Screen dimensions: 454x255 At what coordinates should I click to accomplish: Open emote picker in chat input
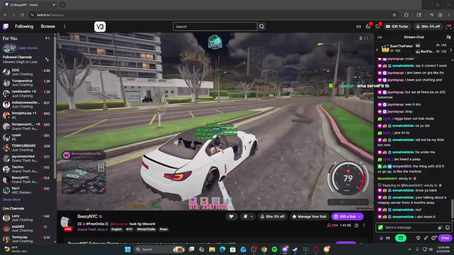tap(448, 228)
